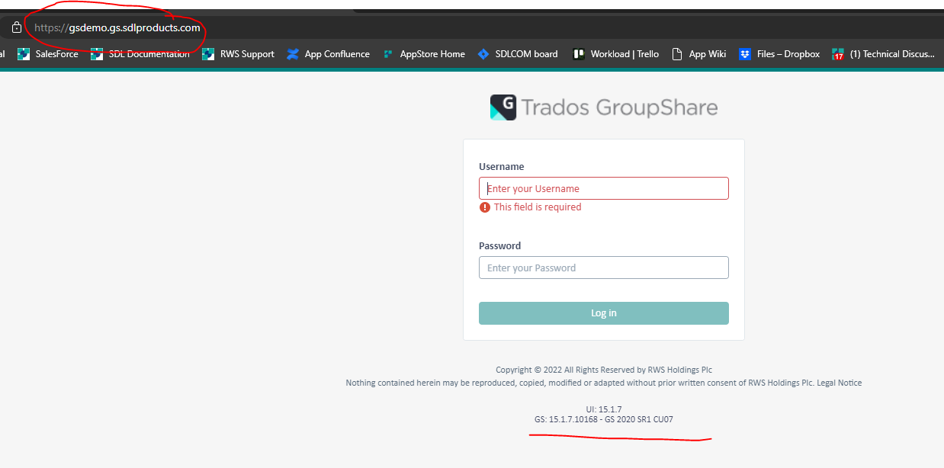The image size is (944, 468).
Task: Open the Technical Discus... bookmark
Action: (884, 54)
